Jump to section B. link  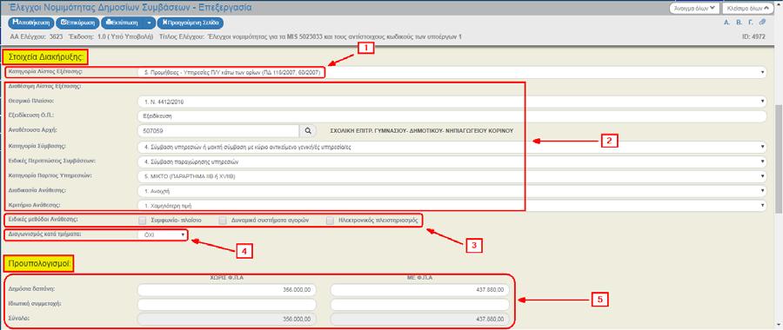pos(739,23)
